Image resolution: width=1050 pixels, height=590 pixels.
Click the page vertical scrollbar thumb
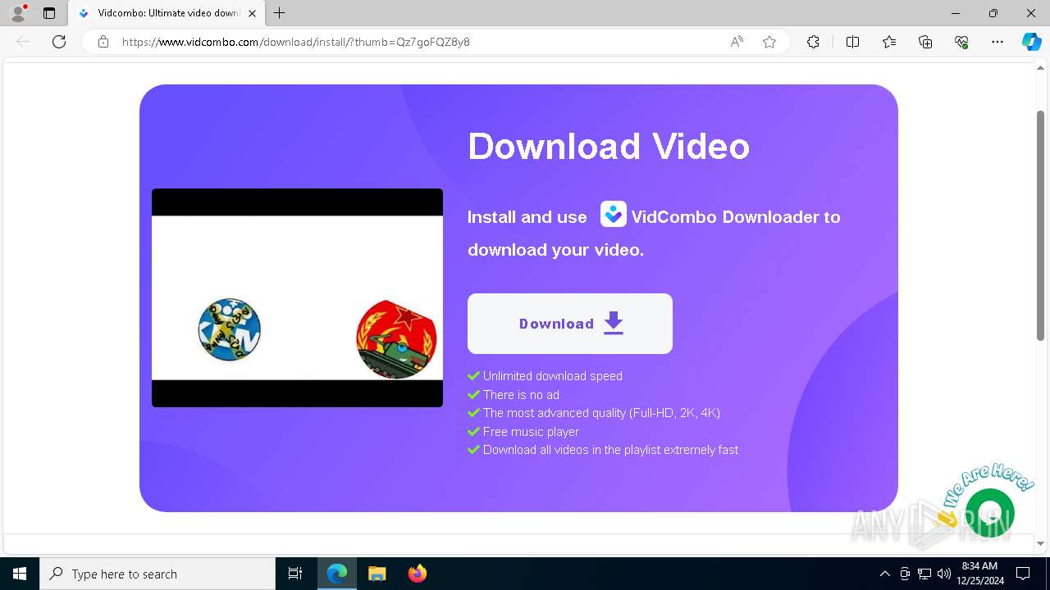[1040, 225]
